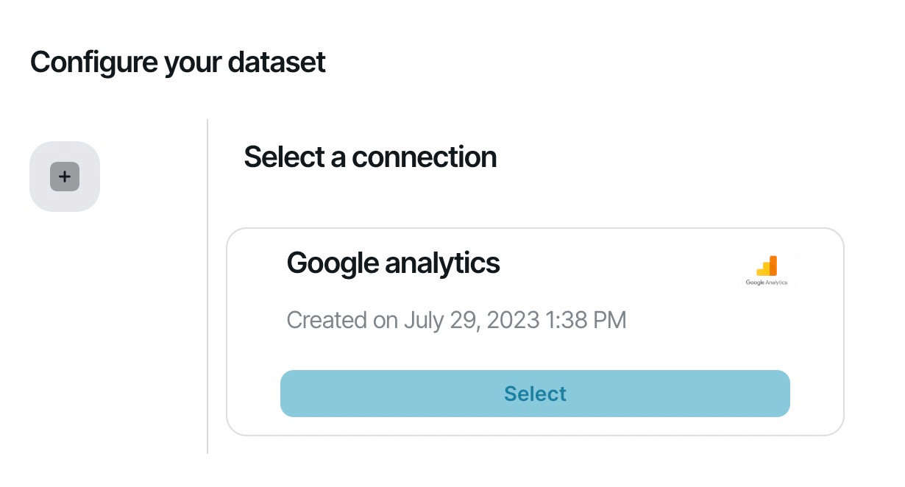905x487 pixels.
Task: Click the Configure your dataset heading
Action: click(177, 62)
